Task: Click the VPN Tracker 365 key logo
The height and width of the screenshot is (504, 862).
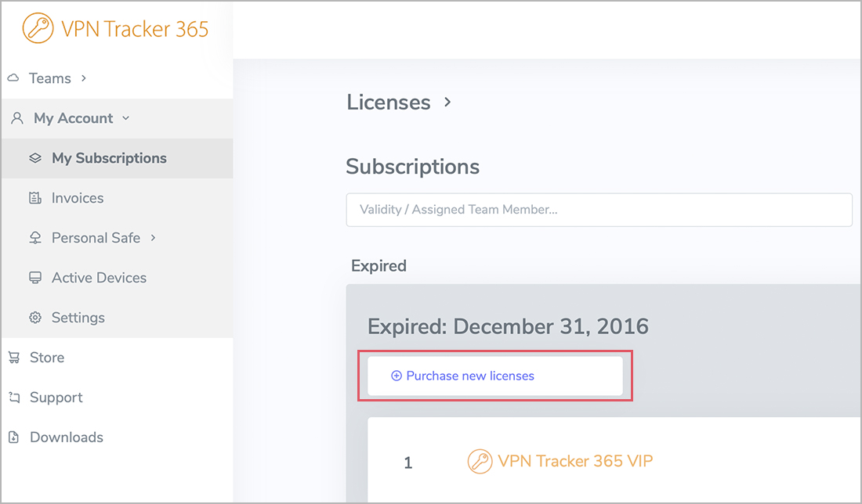Action: point(38,30)
